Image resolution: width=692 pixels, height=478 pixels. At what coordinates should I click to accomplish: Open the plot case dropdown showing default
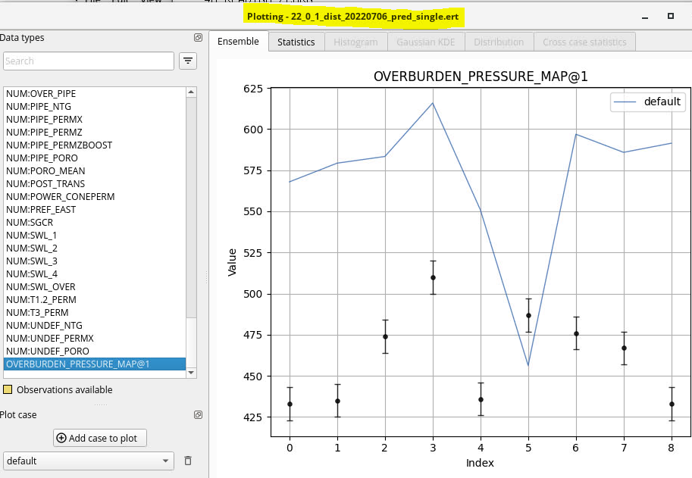pos(87,460)
